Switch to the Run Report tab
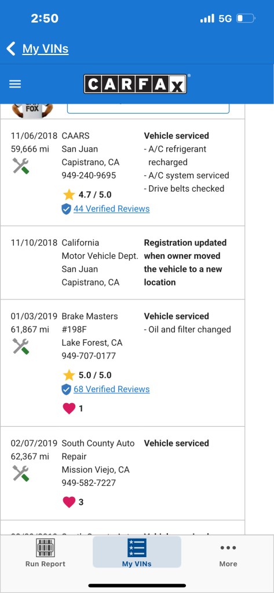 click(45, 552)
